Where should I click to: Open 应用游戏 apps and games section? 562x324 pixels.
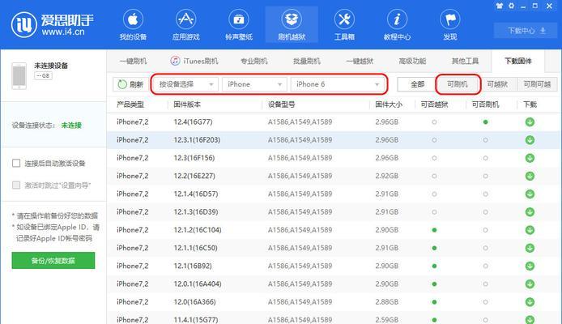click(x=185, y=24)
